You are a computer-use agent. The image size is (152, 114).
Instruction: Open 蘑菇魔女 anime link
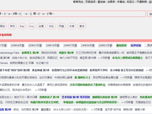[x=46, y=110]
